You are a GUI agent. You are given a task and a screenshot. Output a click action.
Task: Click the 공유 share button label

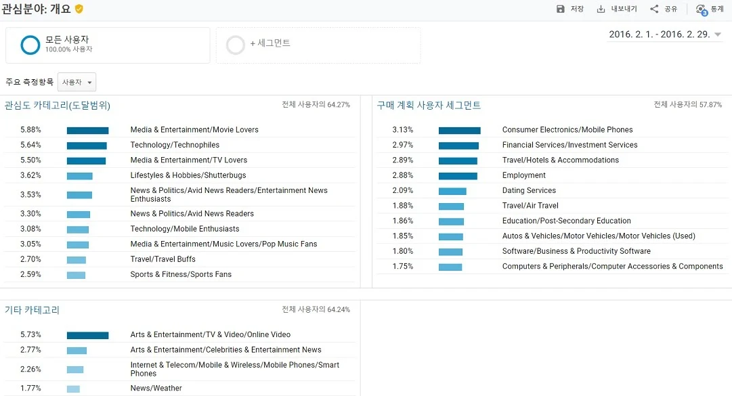(671, 9)
